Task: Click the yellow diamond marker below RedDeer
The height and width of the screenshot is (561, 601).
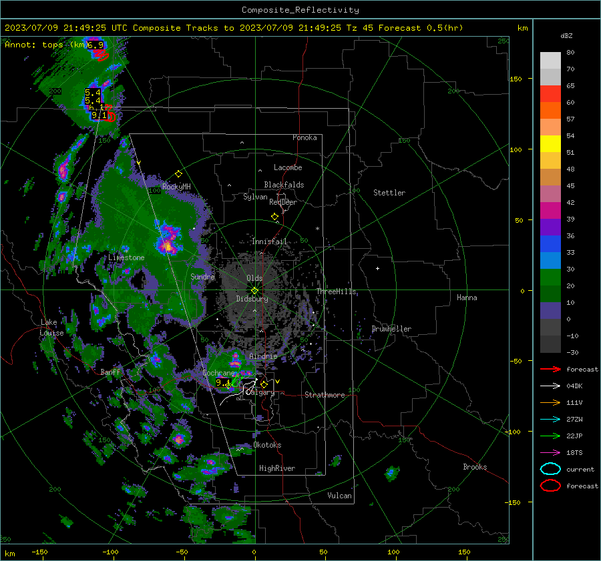Action: 274,217
